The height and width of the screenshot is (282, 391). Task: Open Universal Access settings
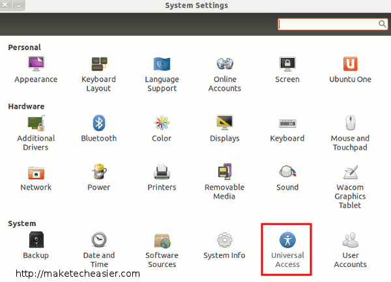(287, 250)
